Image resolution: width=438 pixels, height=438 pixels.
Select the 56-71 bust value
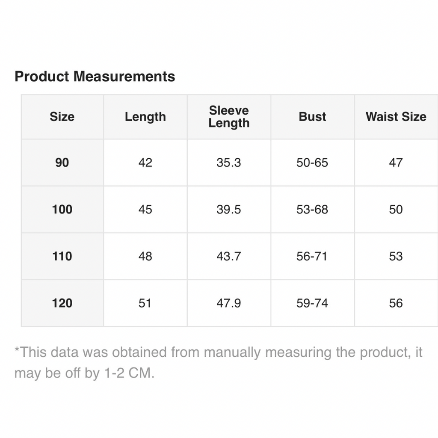click(312, 256)
